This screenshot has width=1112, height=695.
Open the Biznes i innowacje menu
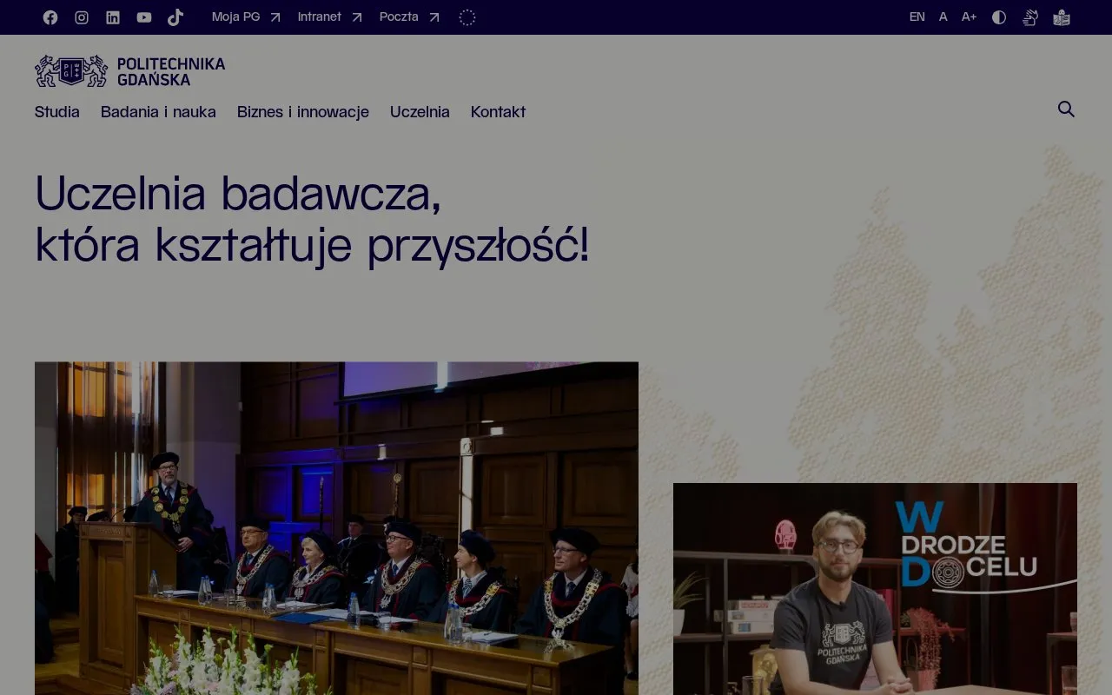point(303,112)
